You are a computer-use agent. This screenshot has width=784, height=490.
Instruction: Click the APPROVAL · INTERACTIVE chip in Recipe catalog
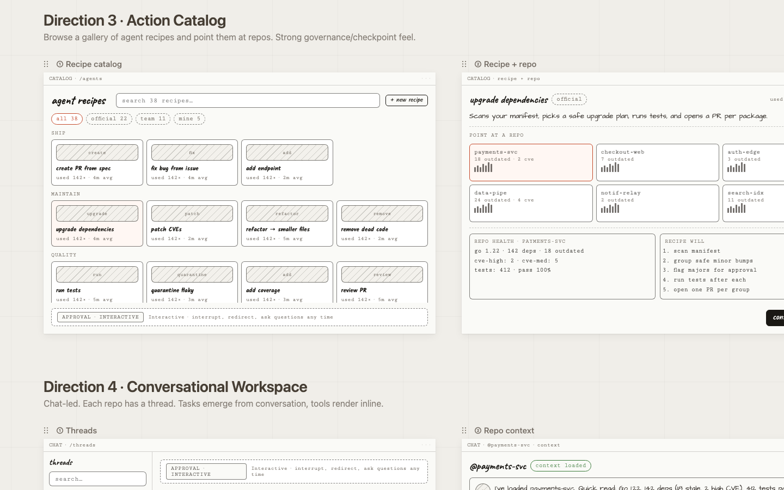[x=100, y=317]
